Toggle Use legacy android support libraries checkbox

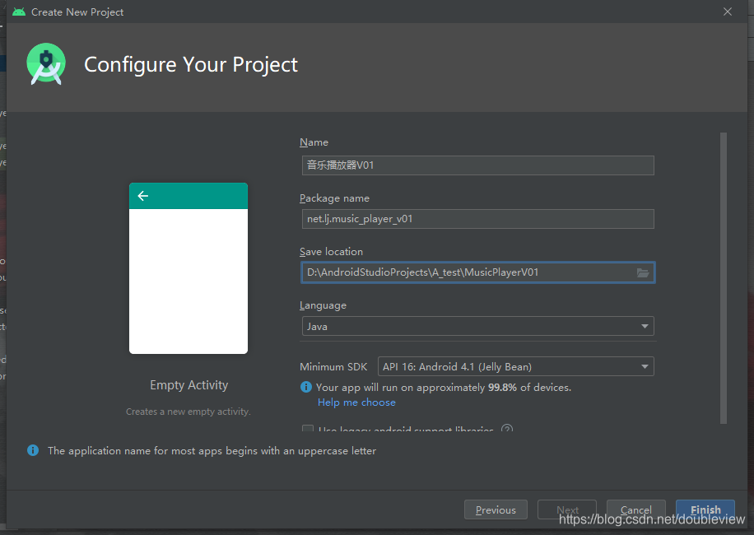pyautogui.click(x=308, y=428)
